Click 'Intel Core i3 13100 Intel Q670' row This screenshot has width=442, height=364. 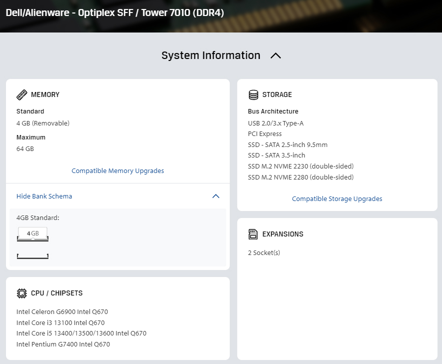click(x=60, y=322)
